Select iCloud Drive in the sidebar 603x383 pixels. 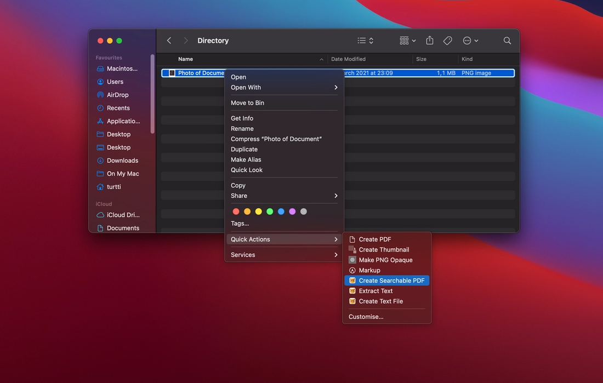tap(123, 215)
